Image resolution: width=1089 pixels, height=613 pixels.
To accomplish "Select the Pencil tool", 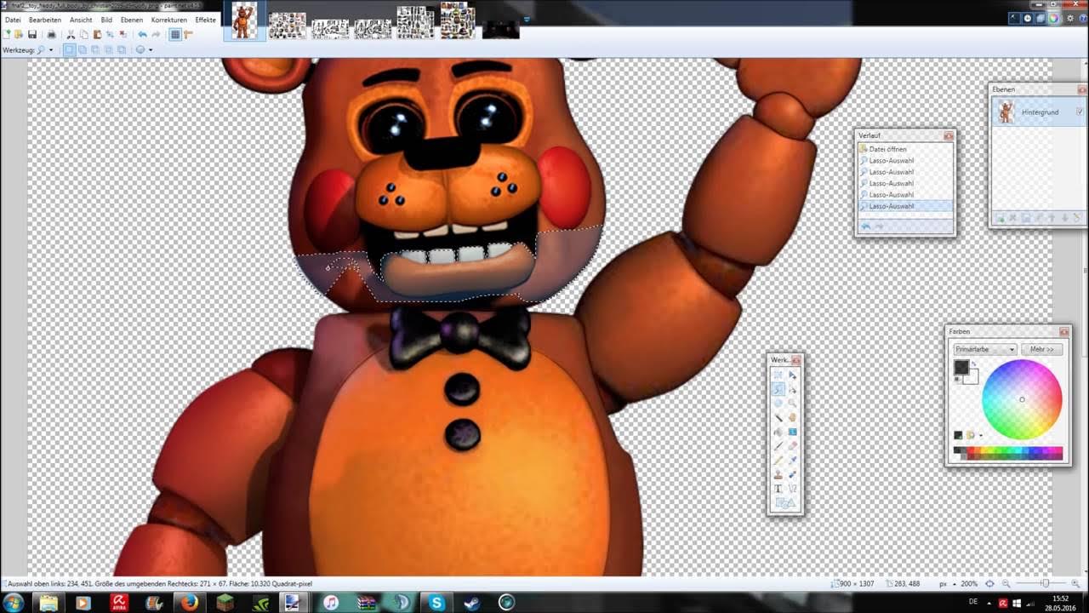I will coord(778,460).
